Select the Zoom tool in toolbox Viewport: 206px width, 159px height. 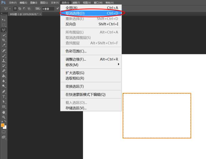(x=4, y=117)
